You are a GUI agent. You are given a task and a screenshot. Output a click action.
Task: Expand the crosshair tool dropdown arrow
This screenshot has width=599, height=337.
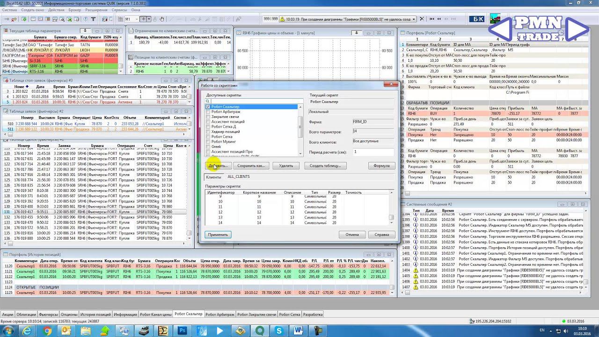point(149,19)
